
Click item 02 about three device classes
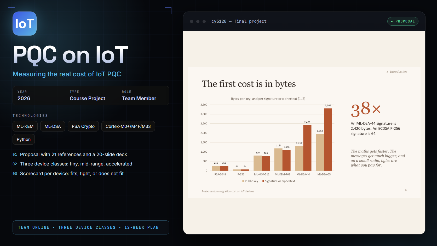(x=72, y=164)
